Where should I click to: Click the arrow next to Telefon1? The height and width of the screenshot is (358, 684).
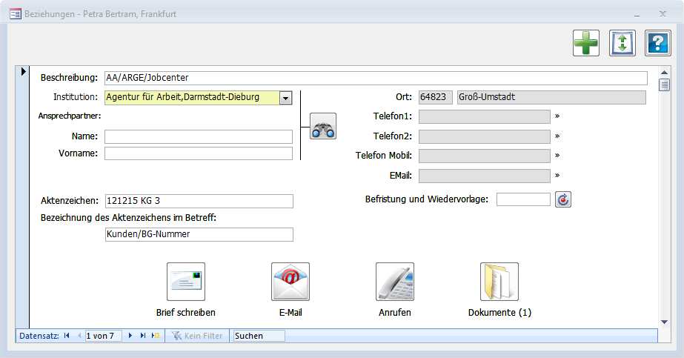point(557,116)
